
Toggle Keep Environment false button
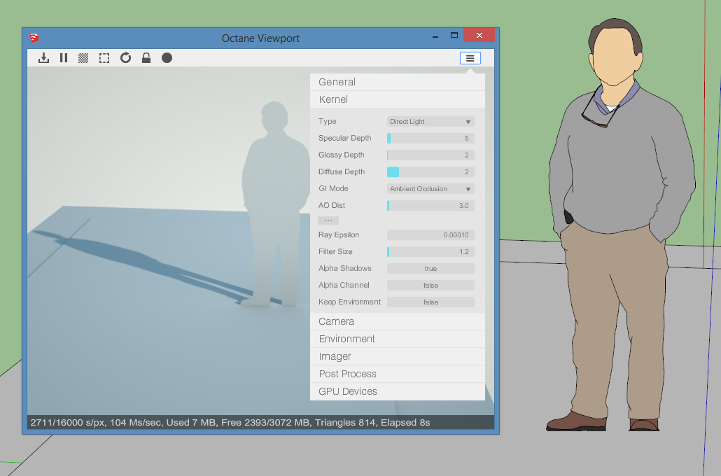pyautogui.click(x=430, y=302)
